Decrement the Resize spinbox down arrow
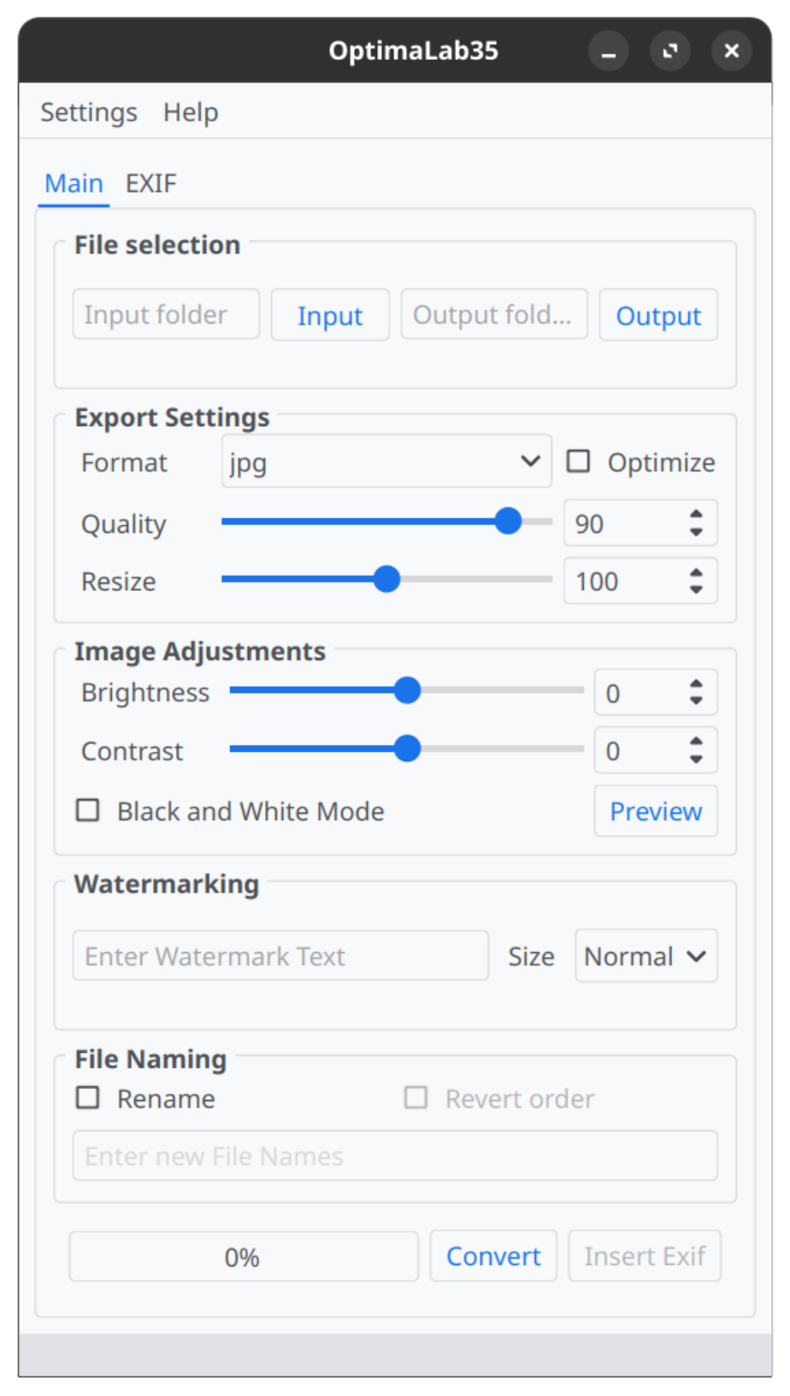Image resolution: width=790 pixels, height=1396 pixels. click(x=696, y=590)
